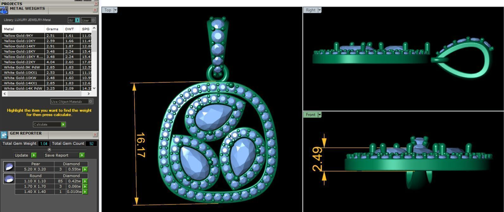
Task: Select the Front viewport label
Action: pyautogui.click(x=311, y=115)
